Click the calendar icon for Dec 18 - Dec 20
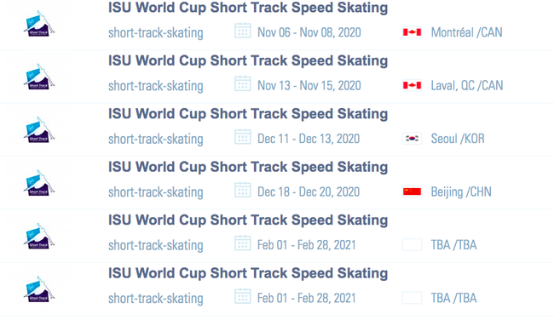Screen dimensions: 554x320 pos(243,190)
